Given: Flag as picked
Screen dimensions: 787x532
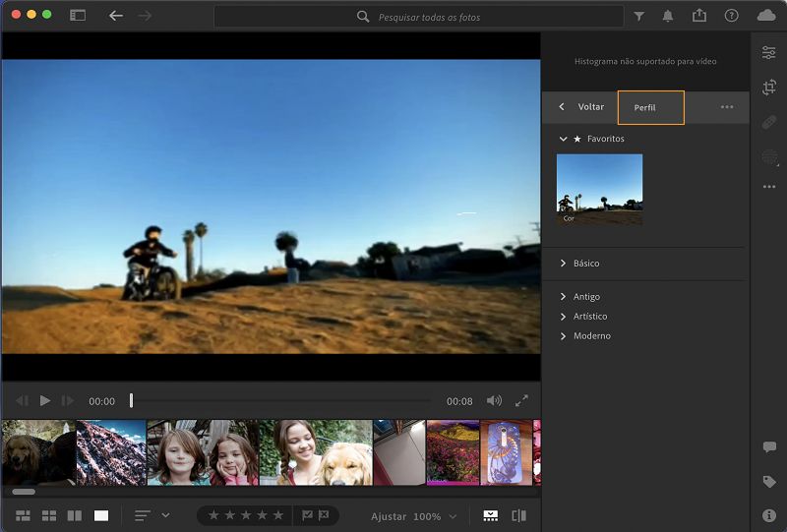Looking at the screenshot, I should 307,515.
